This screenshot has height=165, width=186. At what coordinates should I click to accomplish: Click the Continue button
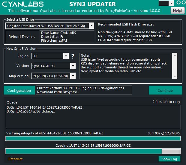pyautogui.click(x=165, y=90)
